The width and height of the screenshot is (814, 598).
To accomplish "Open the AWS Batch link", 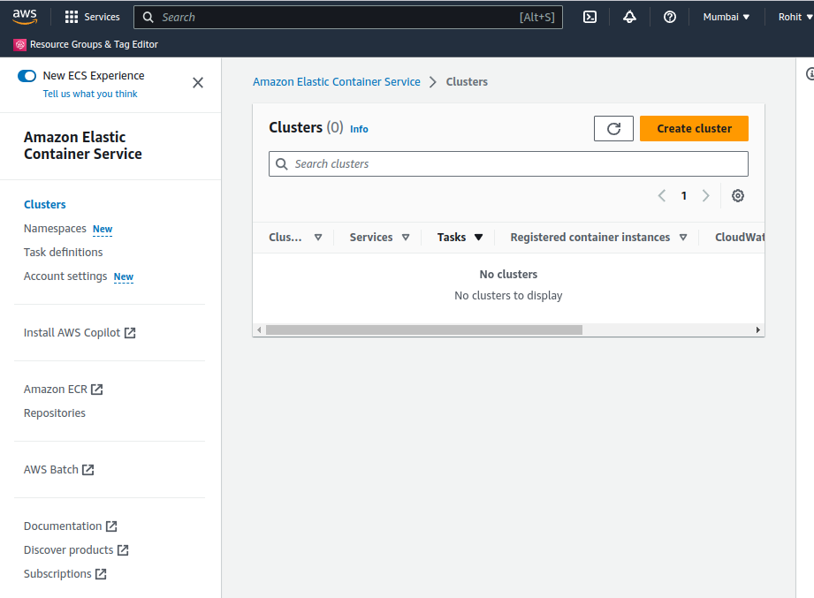I will tap(51, 469).
